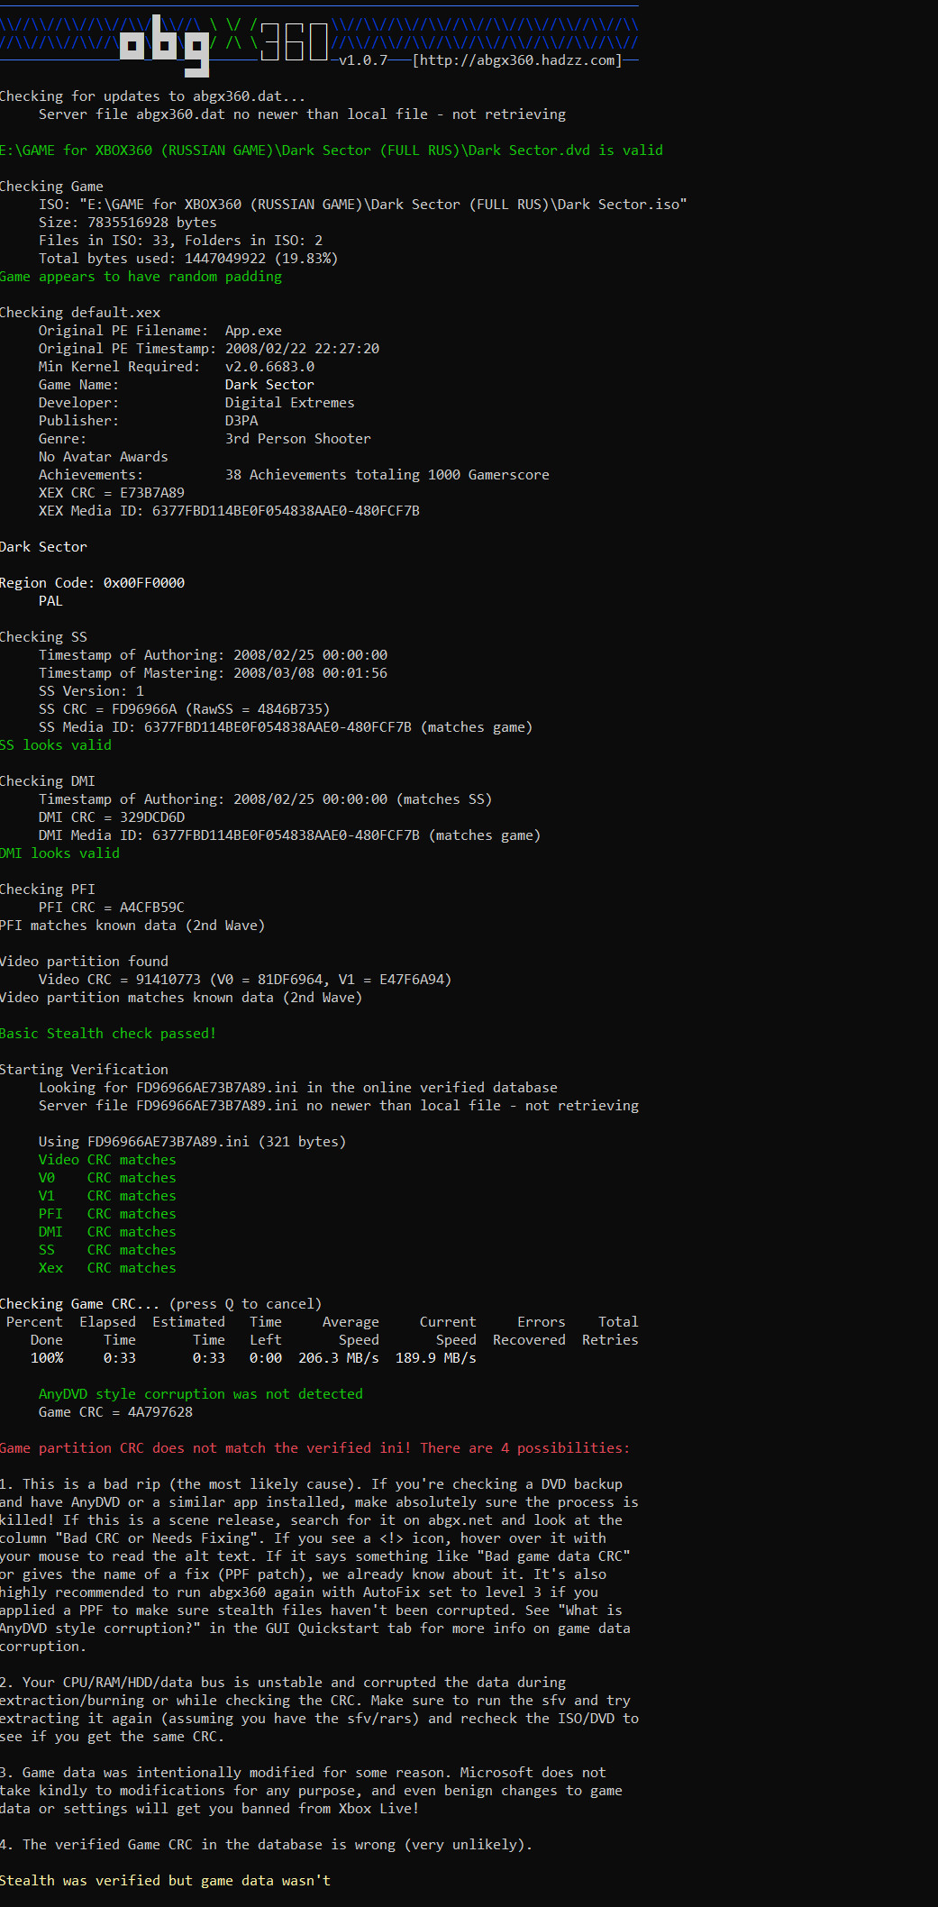Click the green 'Video CRC matches' line
Image resolution: width=938 pixels, height=1907 pixels.
pos(107,1160)
